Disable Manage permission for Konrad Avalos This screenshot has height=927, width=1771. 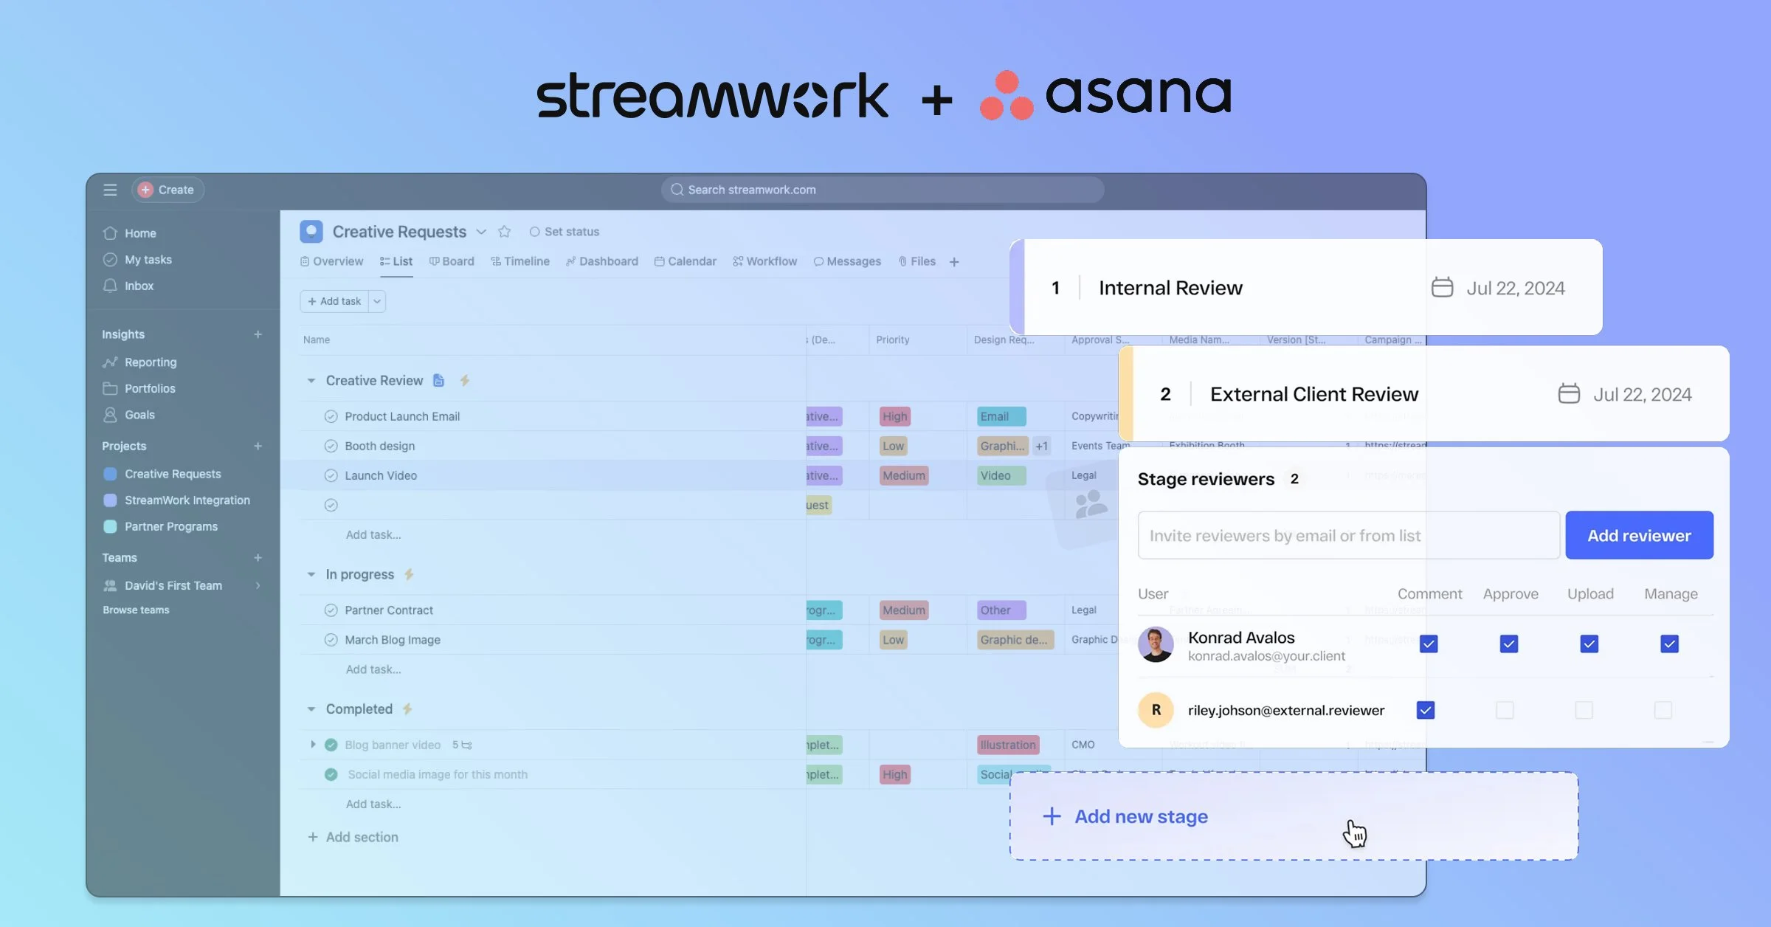click(x=1669, y=644)
